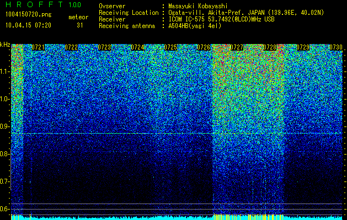Click the 0722 time marker label
The image size is (347, 220).
(71, 47)
